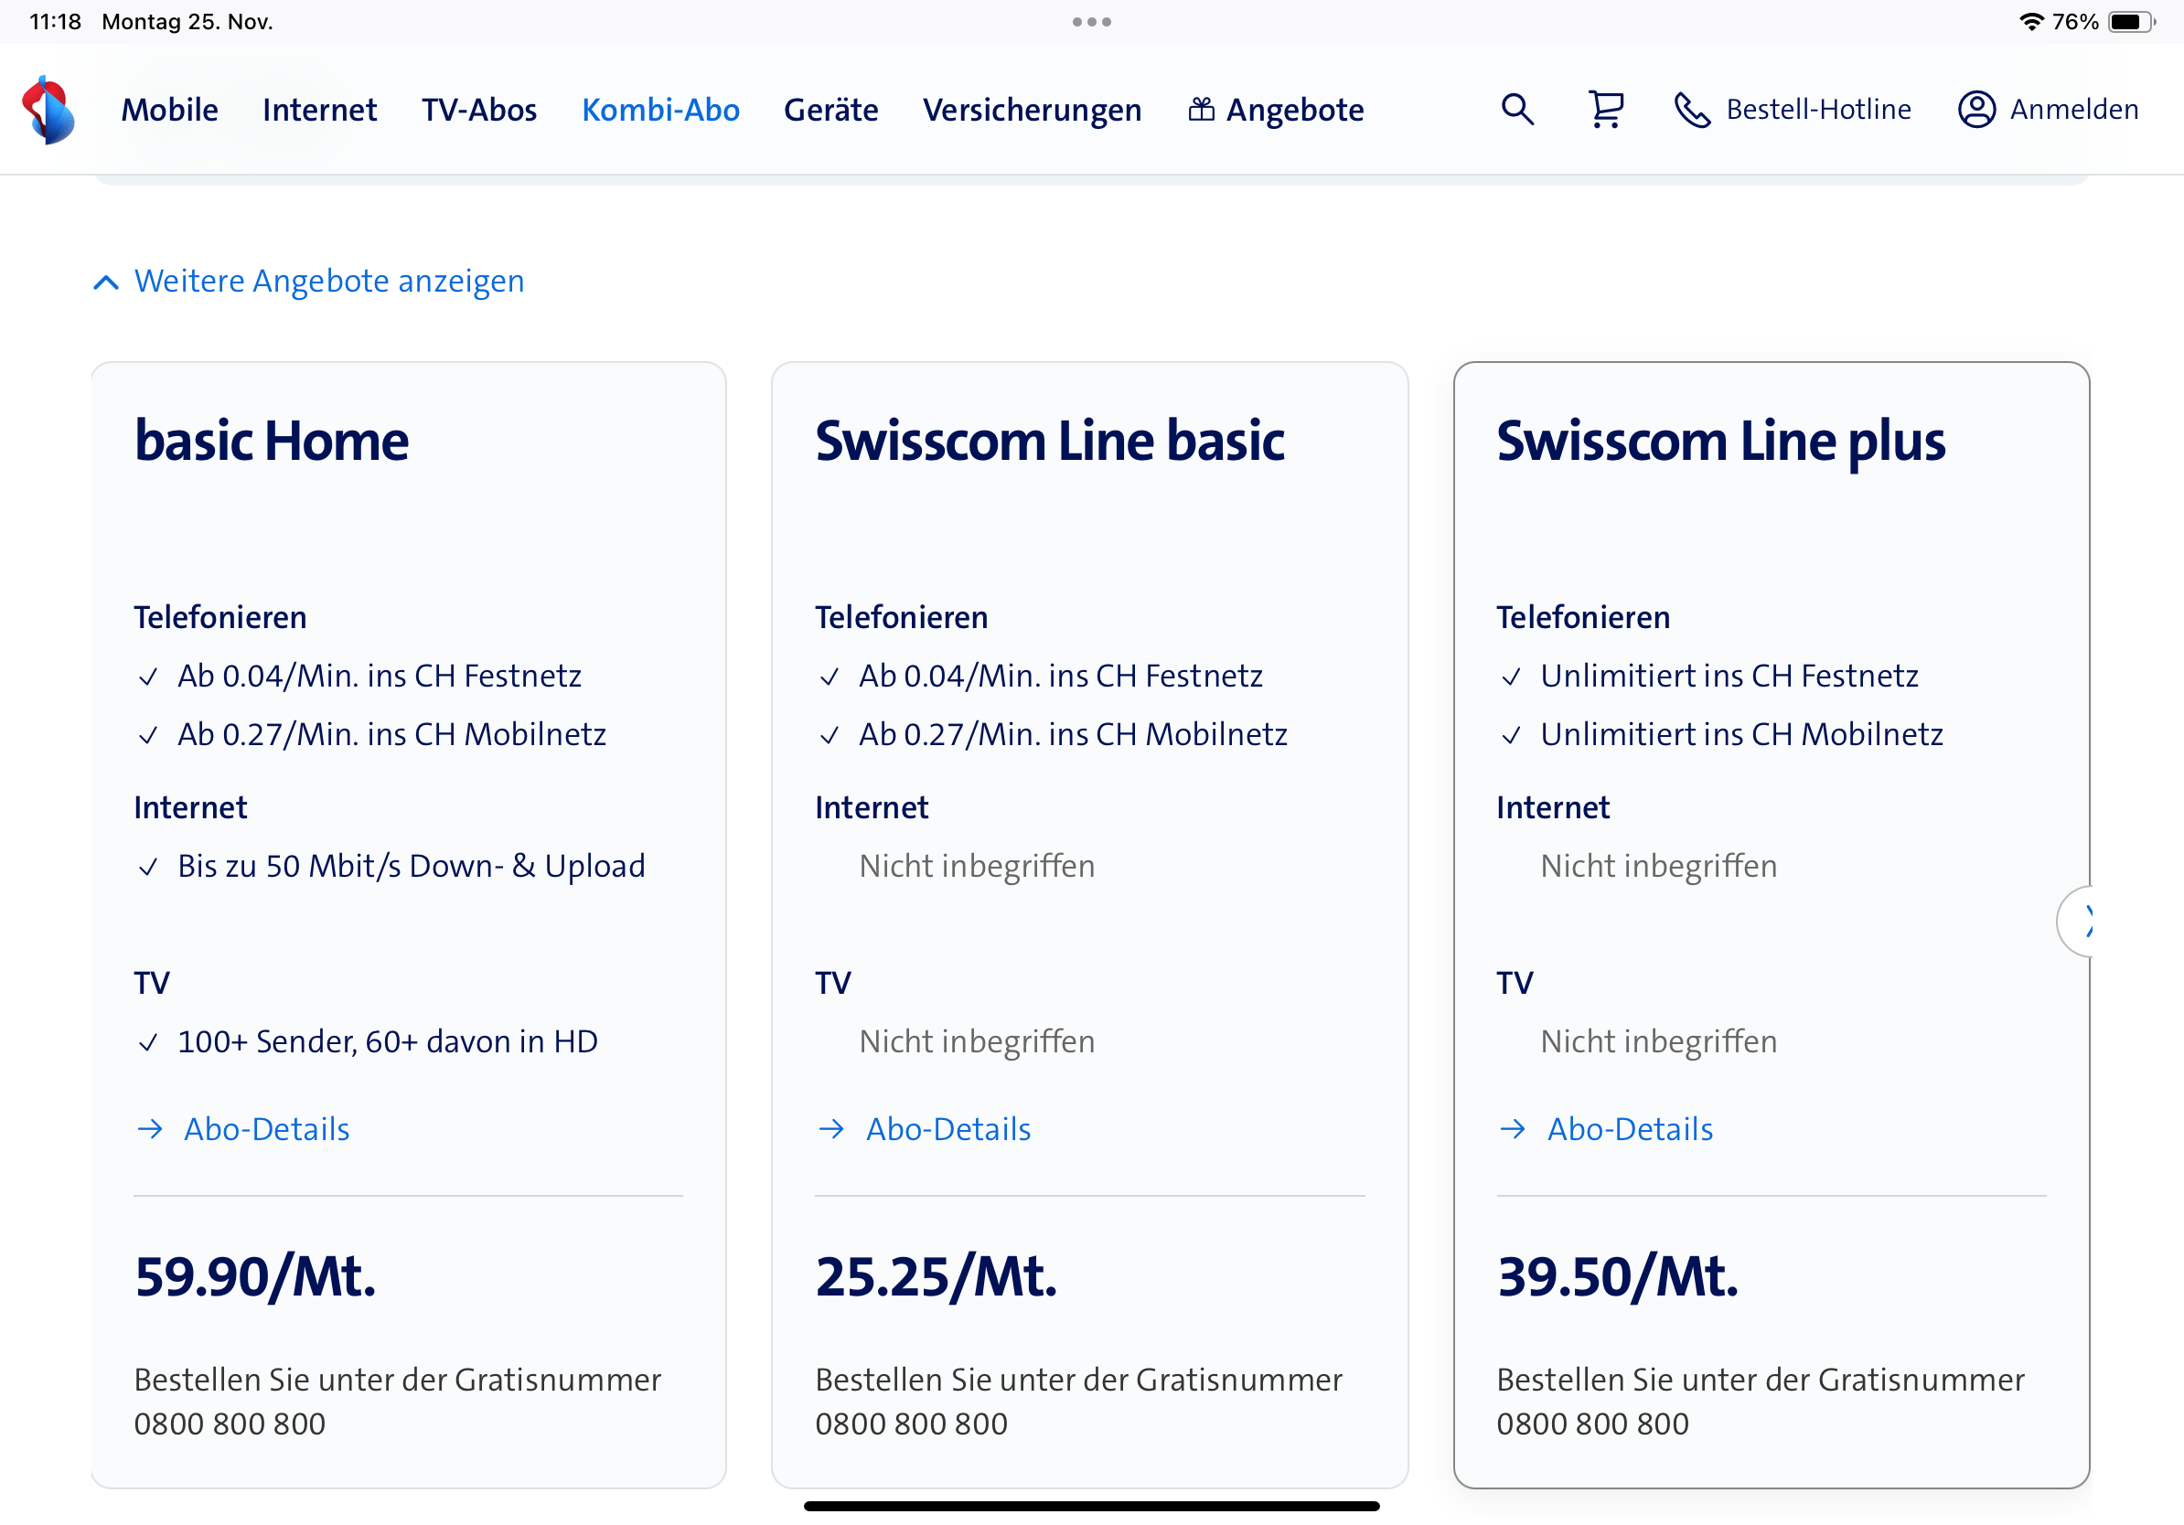Image resolution: width=2184 pixels, height=1525 pixels.
Task: Open the Versicherungen menu item
Action: coord(1031,110)
